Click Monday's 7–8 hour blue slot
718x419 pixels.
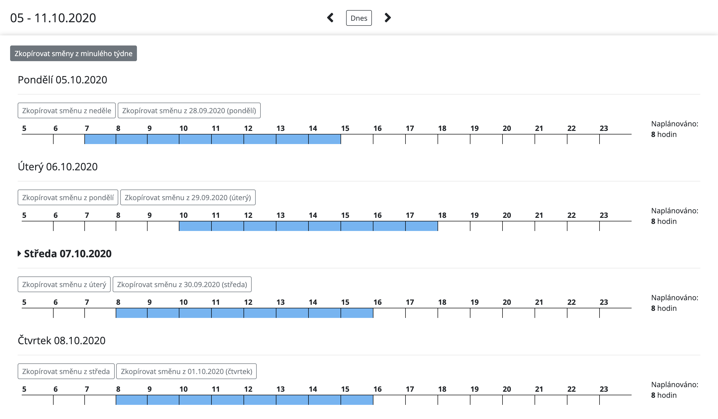[x=100, y=139]
